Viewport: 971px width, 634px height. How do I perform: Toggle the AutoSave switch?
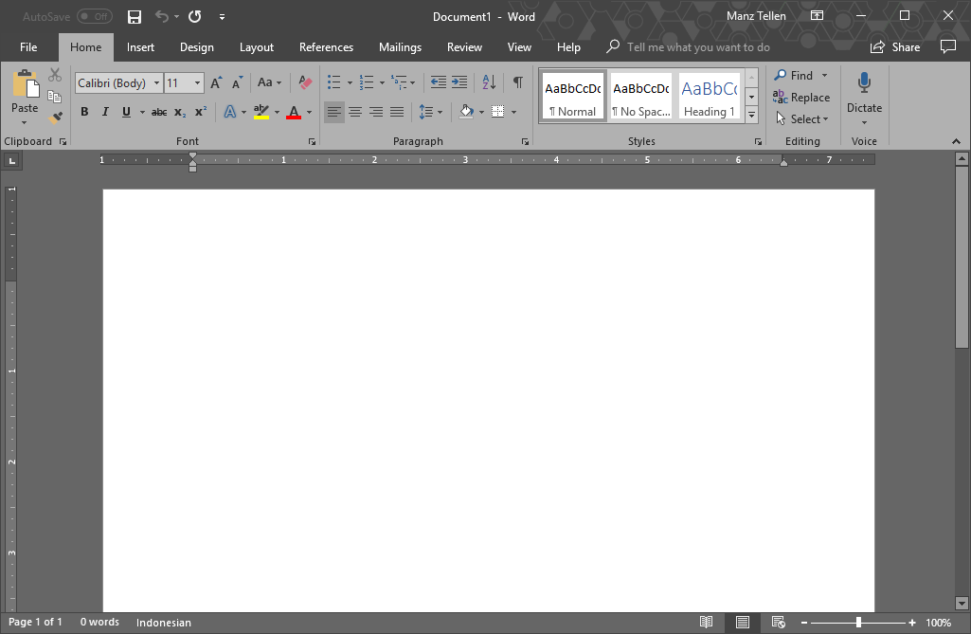coord(94,16)
